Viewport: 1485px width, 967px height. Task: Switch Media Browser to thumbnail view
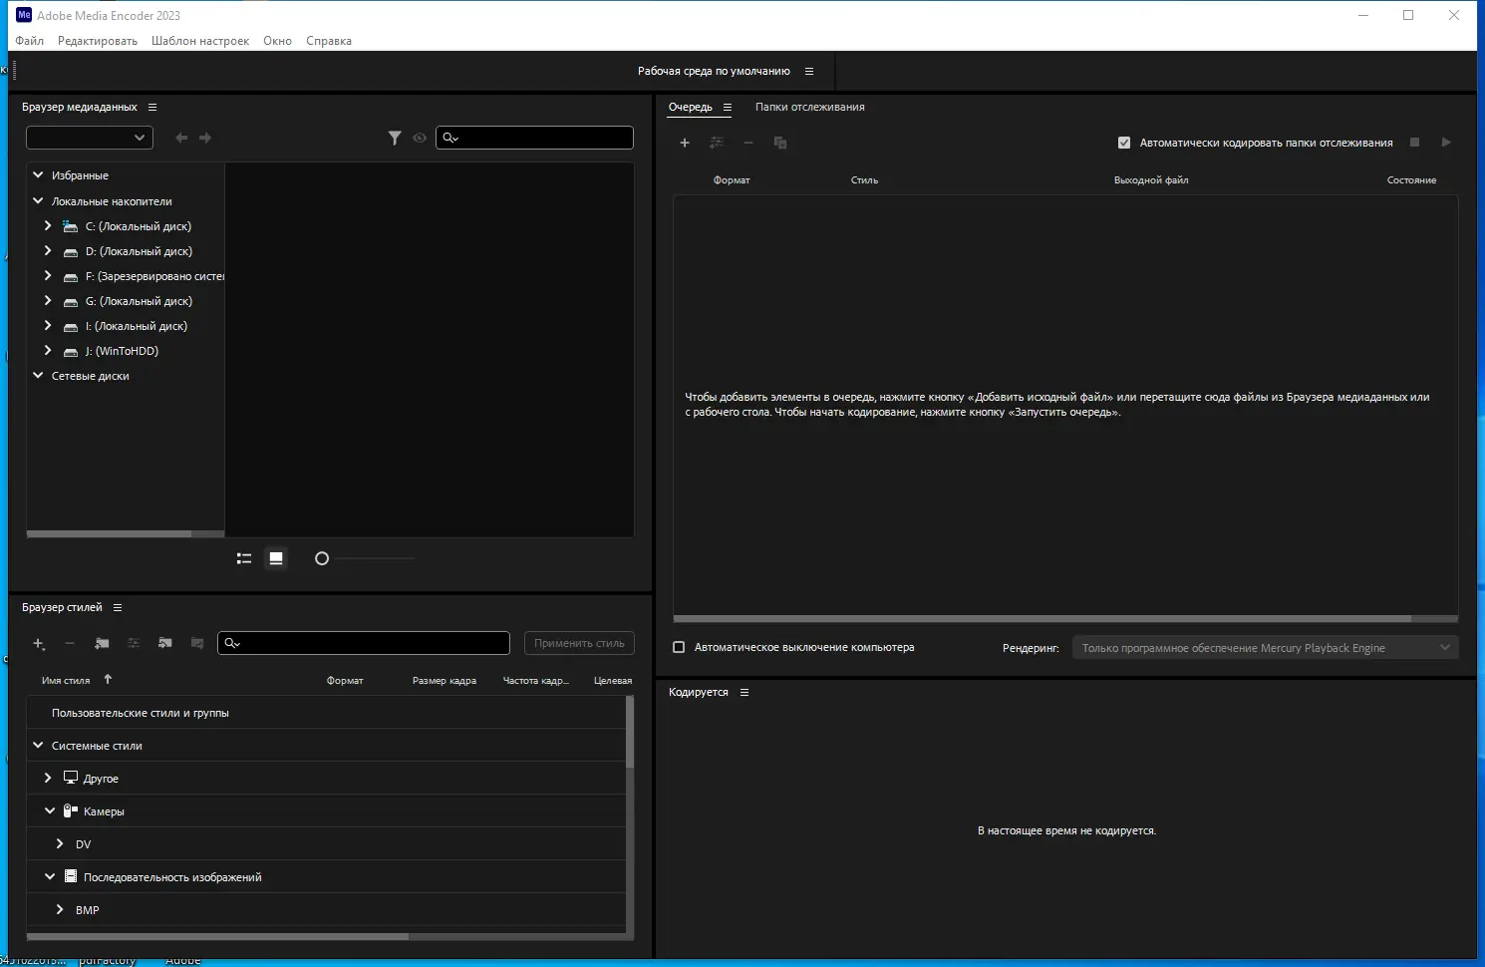[276, 558]
